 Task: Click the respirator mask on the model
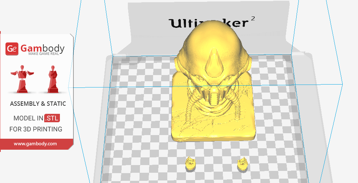click(x=213, y=97)
